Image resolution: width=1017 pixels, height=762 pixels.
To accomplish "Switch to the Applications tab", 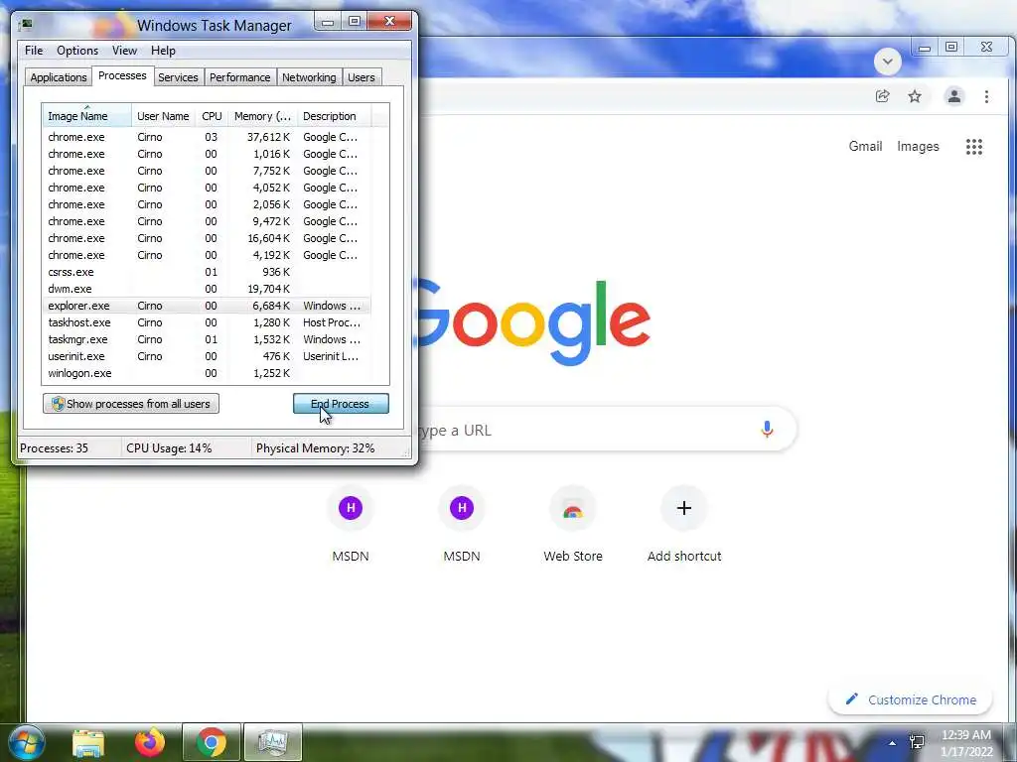I will pos(59,77).
